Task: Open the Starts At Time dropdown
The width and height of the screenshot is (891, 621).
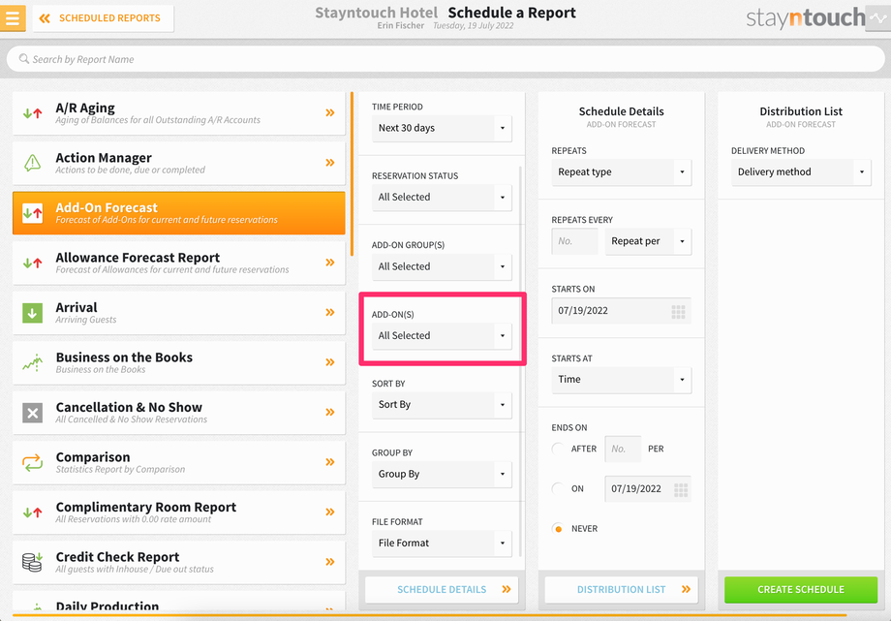Action: click(621, 380)
